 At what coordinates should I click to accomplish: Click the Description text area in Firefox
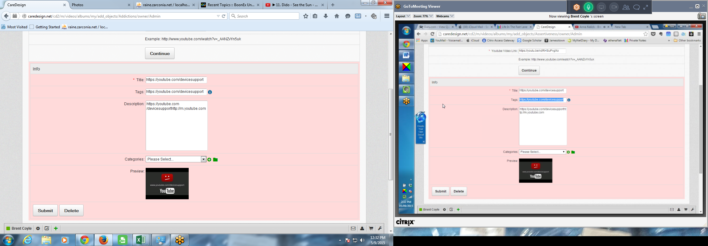point(177,125)
